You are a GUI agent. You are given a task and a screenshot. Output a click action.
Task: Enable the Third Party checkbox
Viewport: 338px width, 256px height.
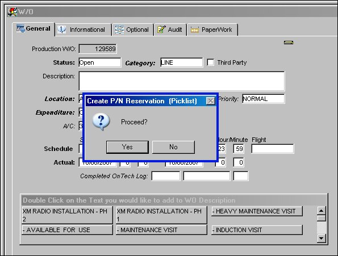(x=210, y=62)
